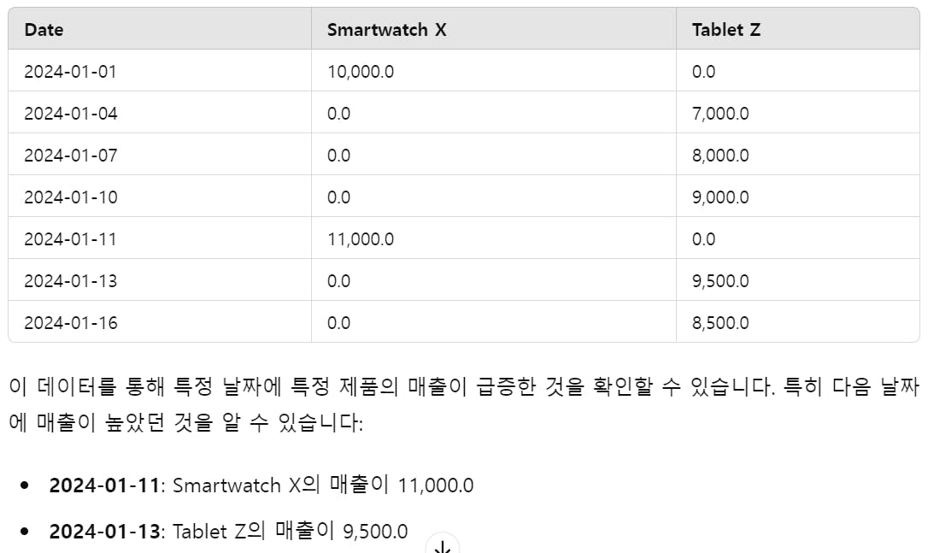This screenshot has height=553, width=928.
Task: Select the 2024-01-04 date cell
Action: (70, 114)
